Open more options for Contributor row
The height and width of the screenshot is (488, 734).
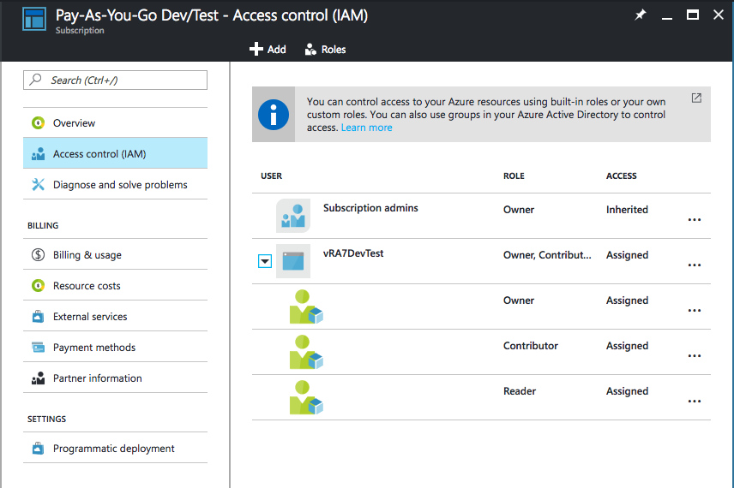click(x=695, y=355)
